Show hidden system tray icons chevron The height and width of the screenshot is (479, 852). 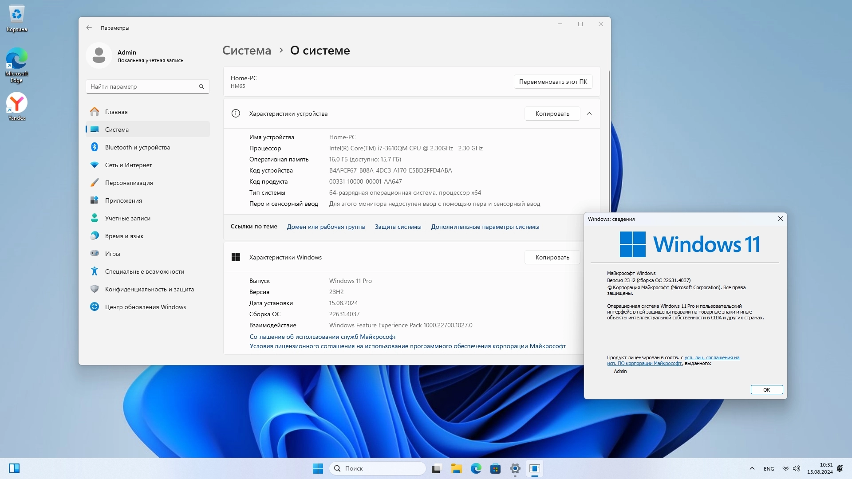tap(752, 468)
